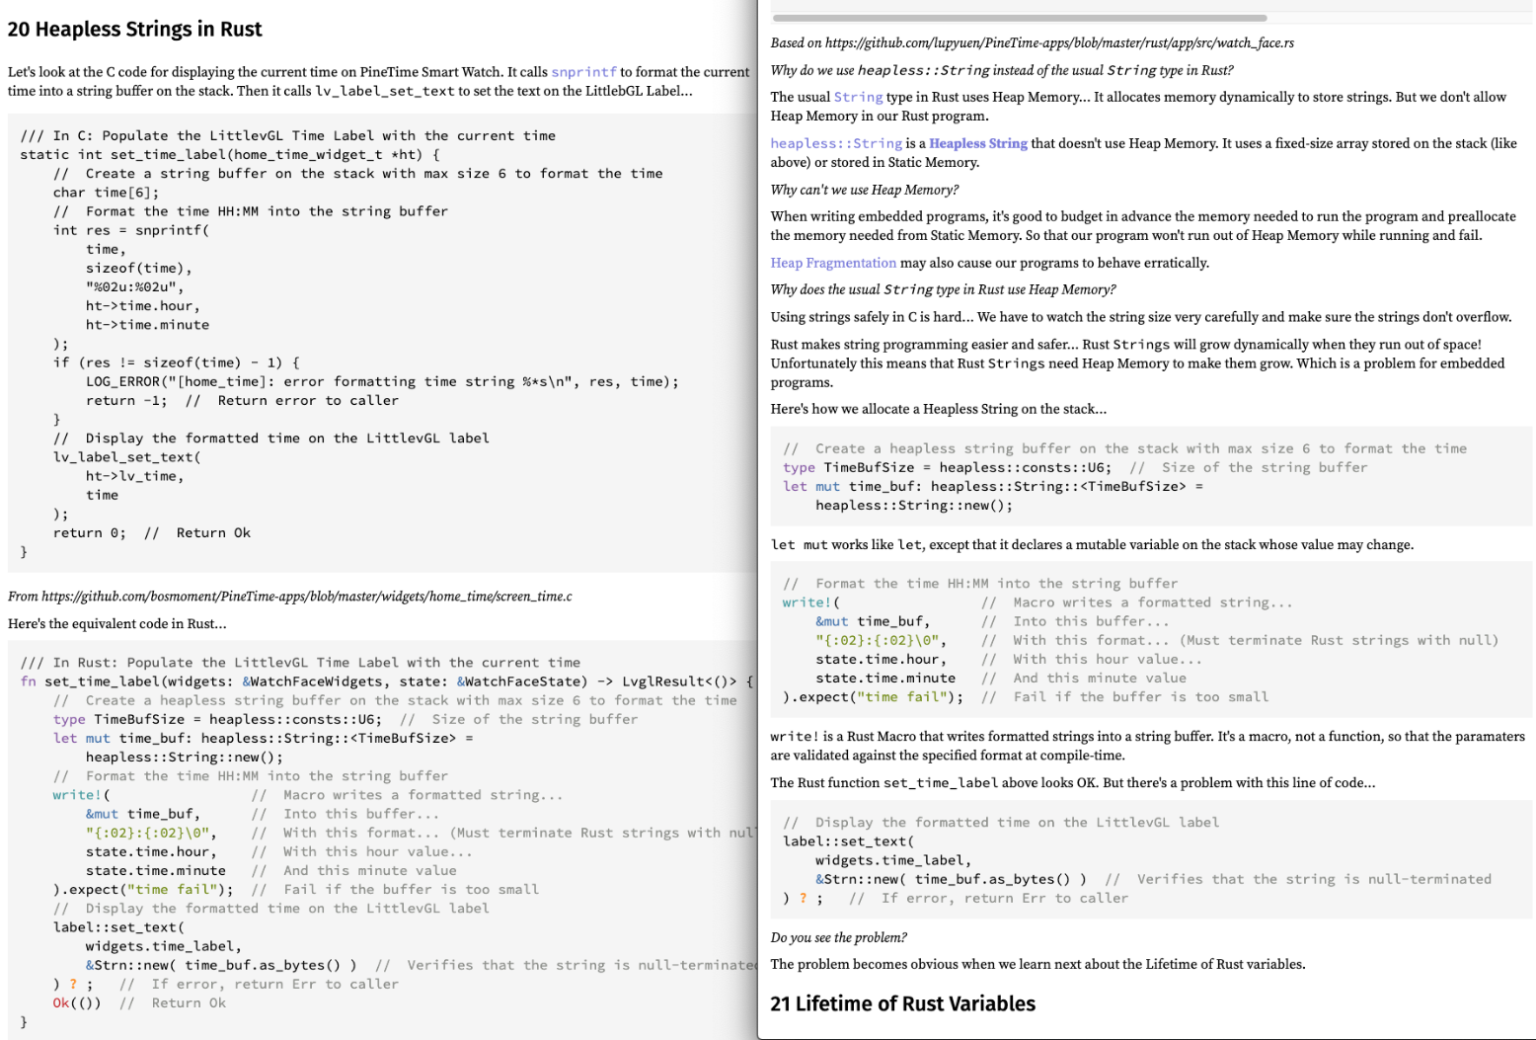Image resolution: width=1536 pixels, height=1040 pixels.
Task: Open the Heap Fragmentation link
Action: [x=833, y=263]
